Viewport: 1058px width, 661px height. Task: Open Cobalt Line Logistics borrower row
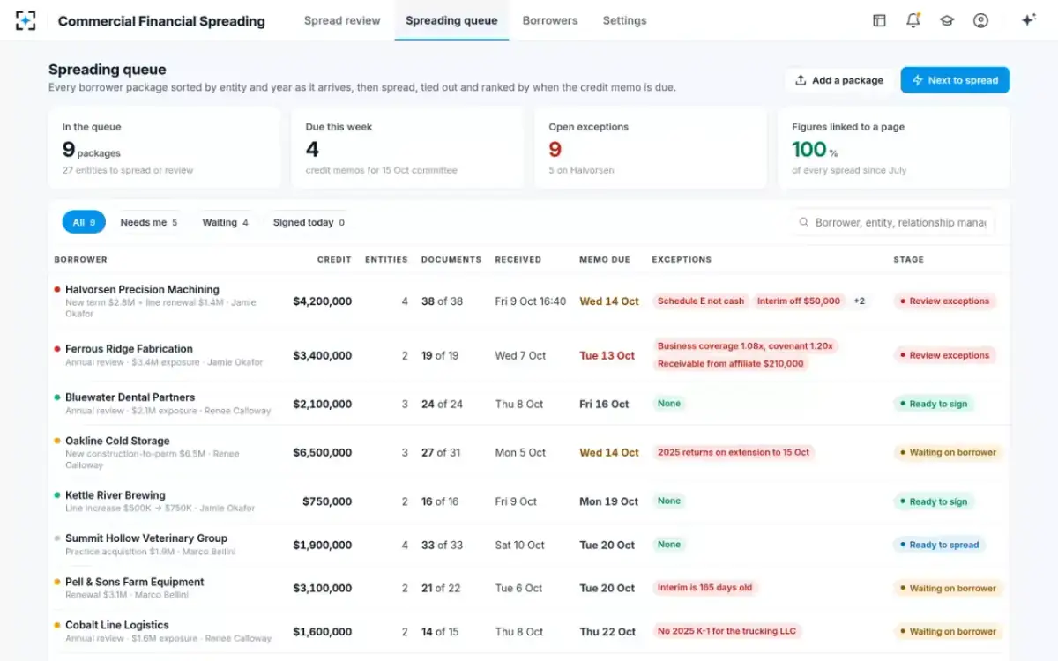[529, 631]
